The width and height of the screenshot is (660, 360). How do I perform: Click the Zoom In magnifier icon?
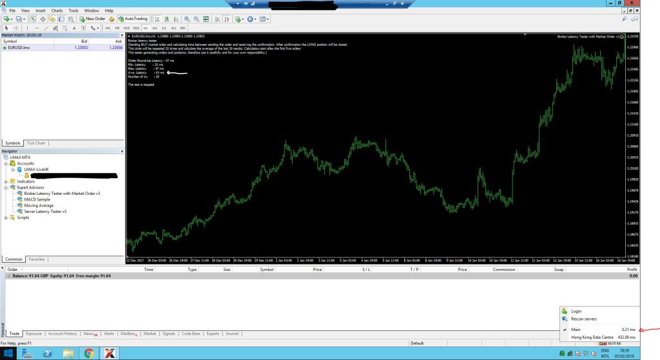pyautogui.click(x=187, y=19)
